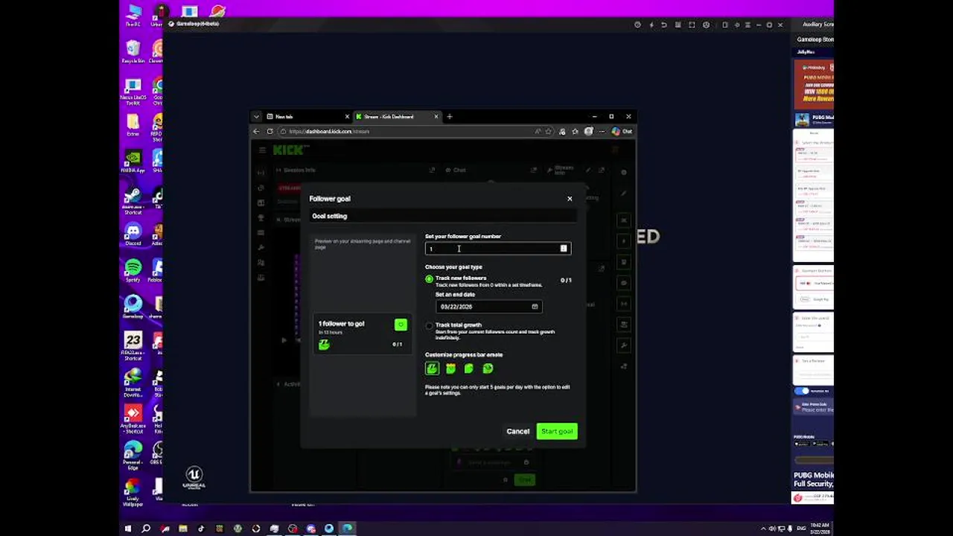Open Gameloop desktop shortcut
This screenshot has height=536, width=953.
coord(133,307)
